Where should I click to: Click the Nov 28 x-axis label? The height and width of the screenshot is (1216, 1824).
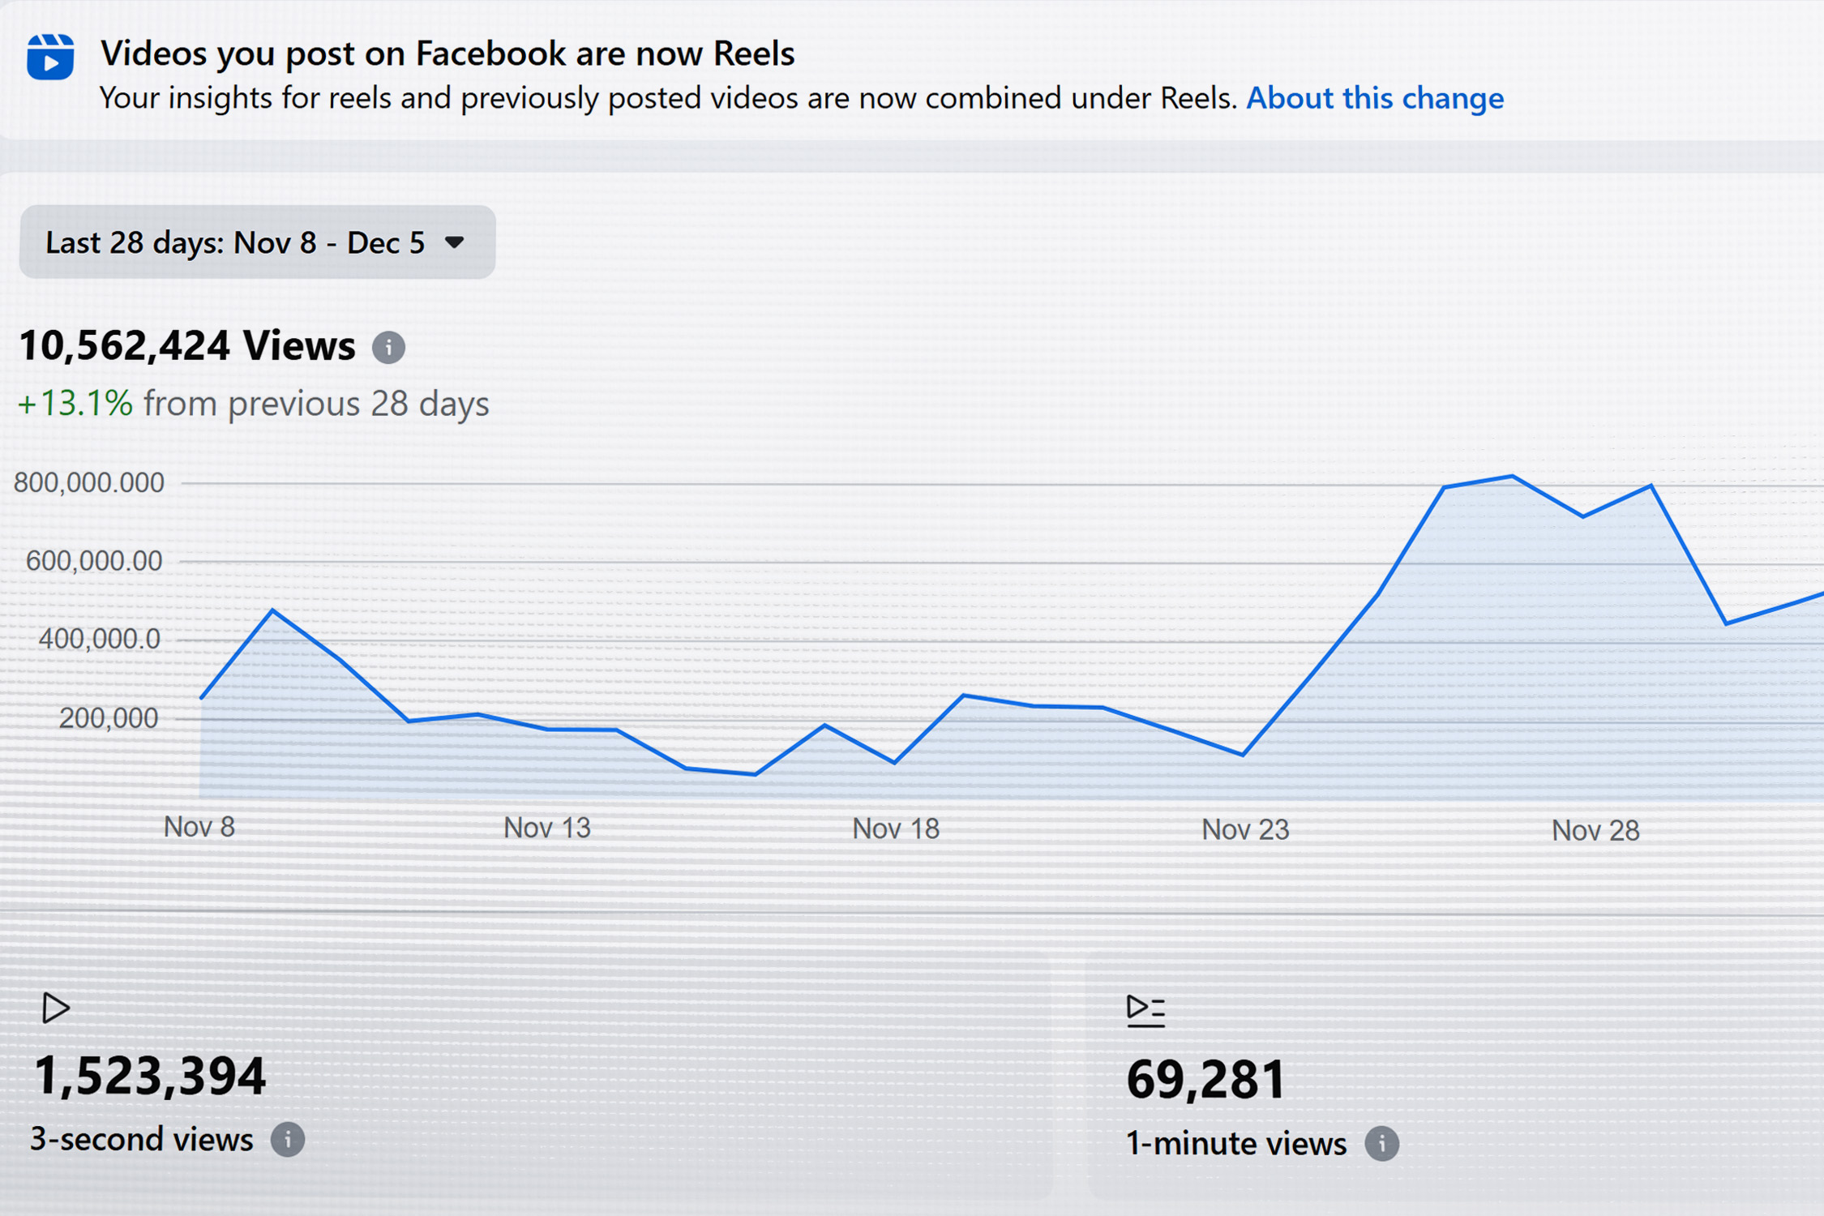[1595, 830]
